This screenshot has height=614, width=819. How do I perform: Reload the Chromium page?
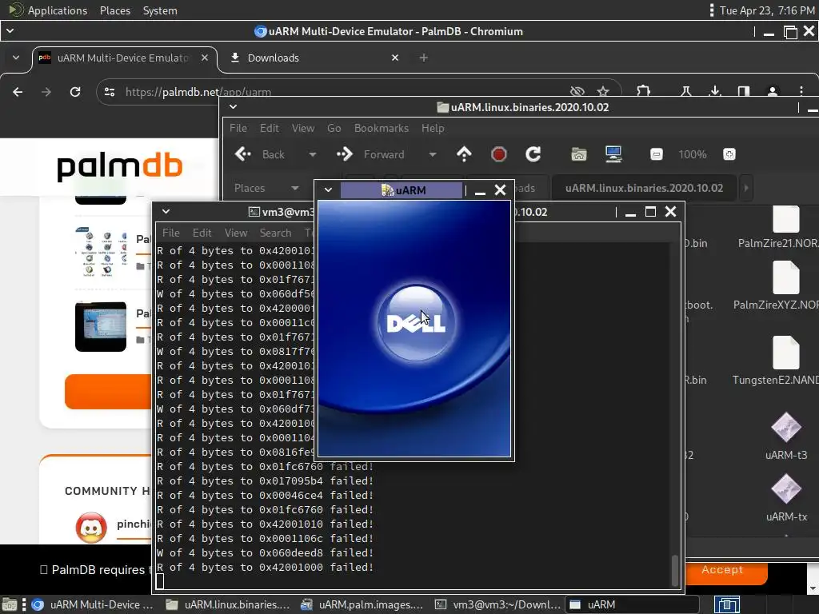75,92
